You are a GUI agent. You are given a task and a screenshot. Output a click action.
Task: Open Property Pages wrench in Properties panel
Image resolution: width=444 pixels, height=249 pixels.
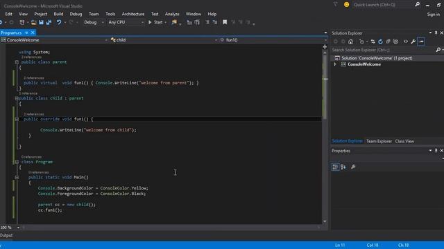point(353,167)
